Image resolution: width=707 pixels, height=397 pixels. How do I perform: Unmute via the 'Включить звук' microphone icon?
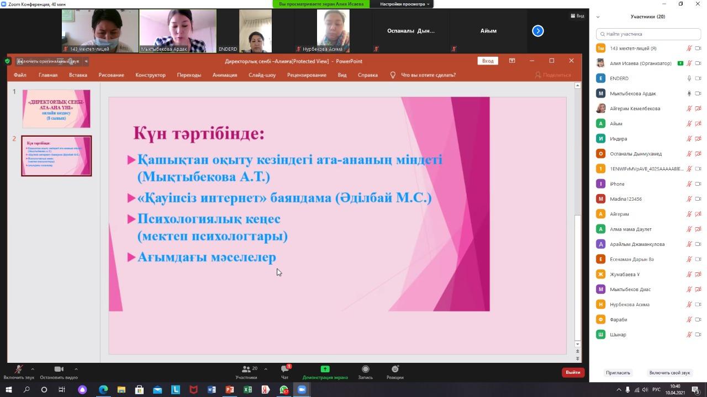tap(18, 369)
